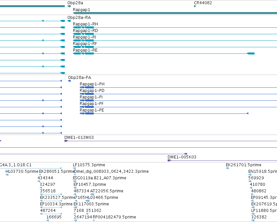Click the 326382 EST label
The width and height of the screenshot is (277, 222).
[x=259, y=217]
